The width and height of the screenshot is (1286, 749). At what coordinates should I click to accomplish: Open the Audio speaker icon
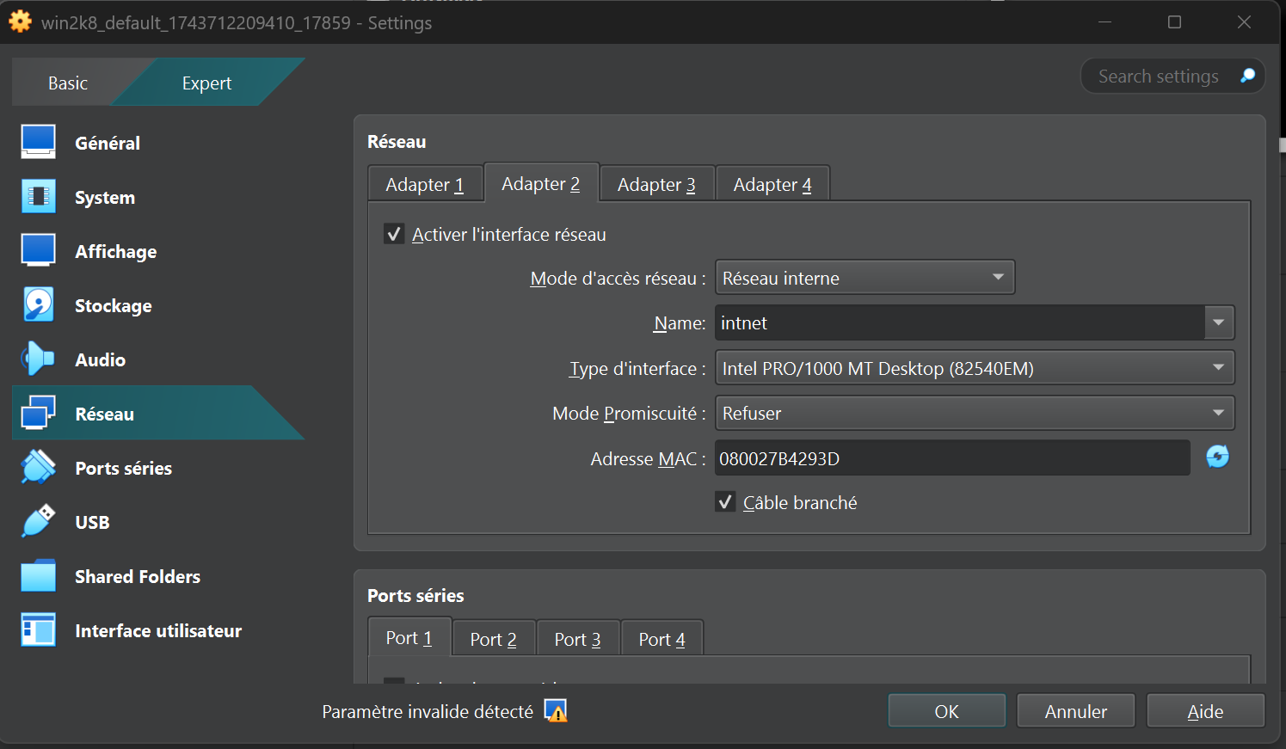pos(39,359)
